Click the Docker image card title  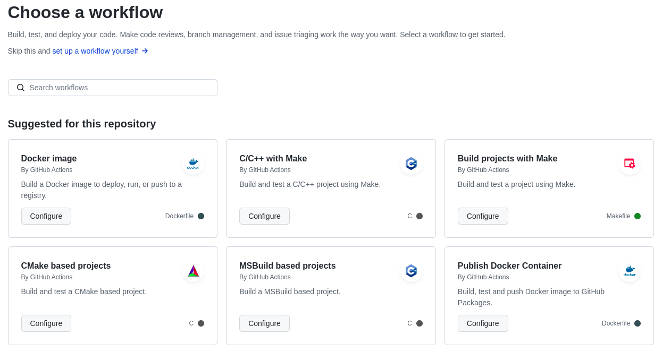point(49,158)
